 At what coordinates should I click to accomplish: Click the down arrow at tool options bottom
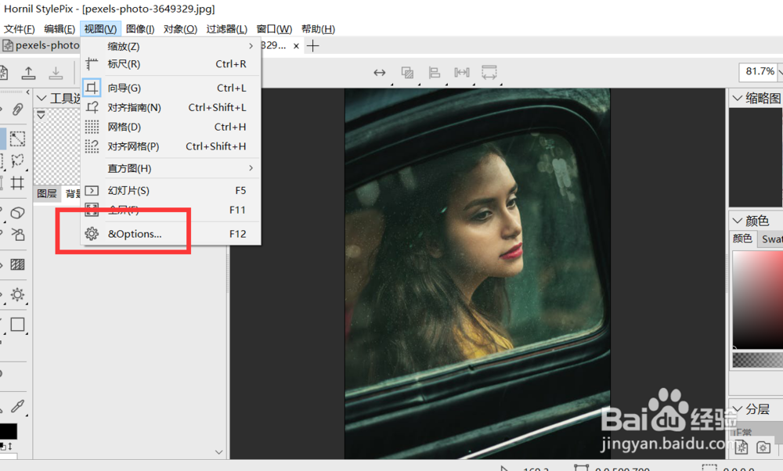[x=218, y=452]
